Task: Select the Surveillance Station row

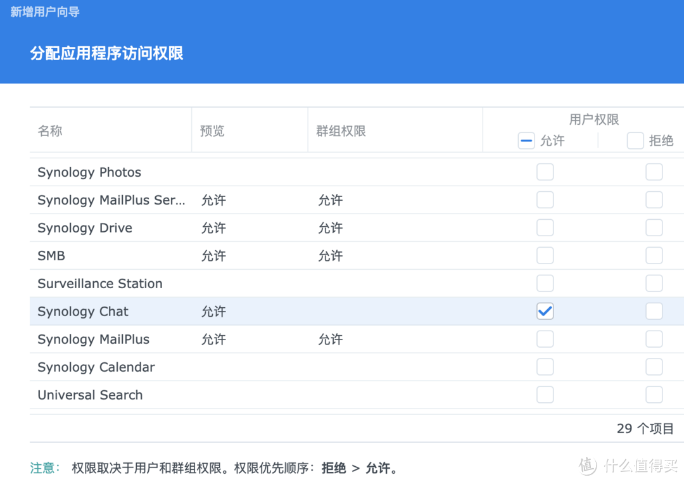Action: pyautogui.click(x=253, y=283)
